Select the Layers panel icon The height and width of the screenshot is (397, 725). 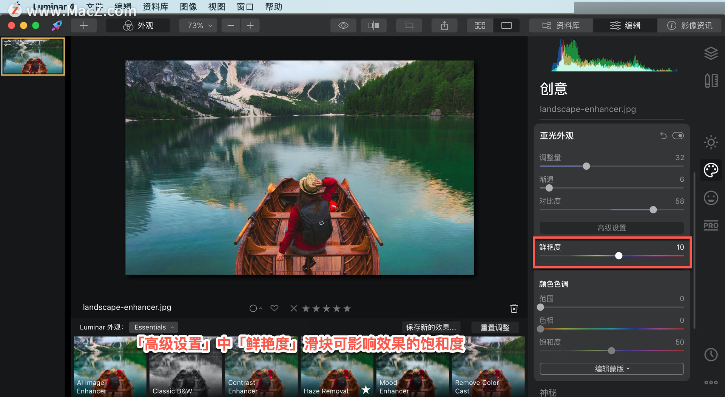[x=711, y=53]
